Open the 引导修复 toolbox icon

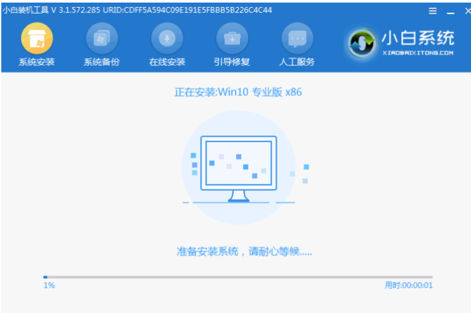tap(232, 39)
